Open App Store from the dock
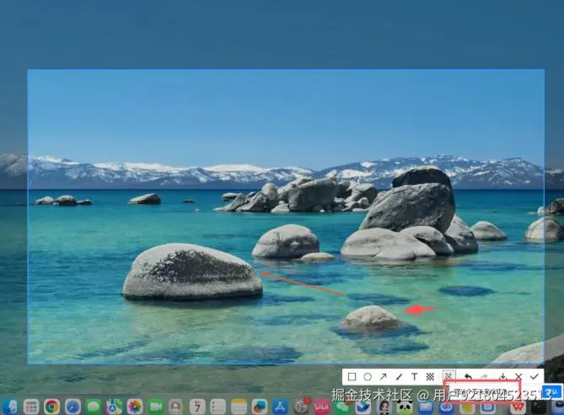 pos(280,407)
